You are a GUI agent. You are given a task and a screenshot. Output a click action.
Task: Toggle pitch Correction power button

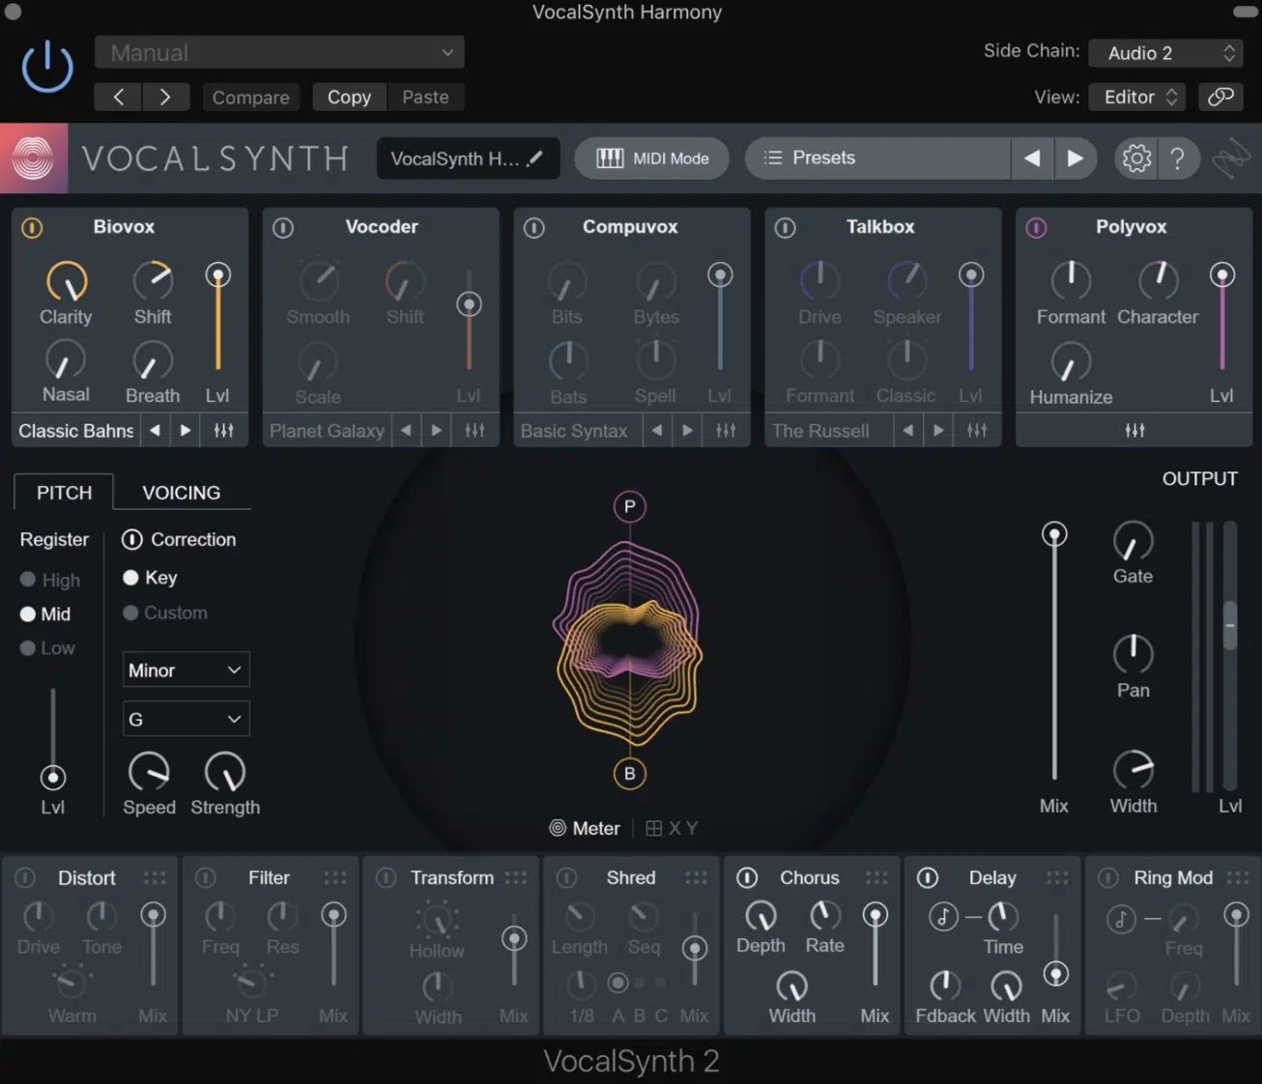pos(131,539)
